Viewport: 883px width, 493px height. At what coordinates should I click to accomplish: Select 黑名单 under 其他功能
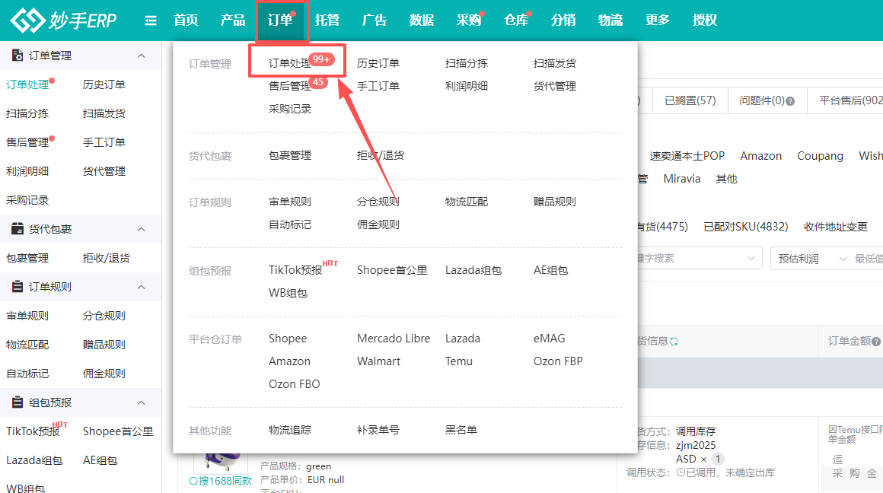pyautogui.click(x=461, y=430)
